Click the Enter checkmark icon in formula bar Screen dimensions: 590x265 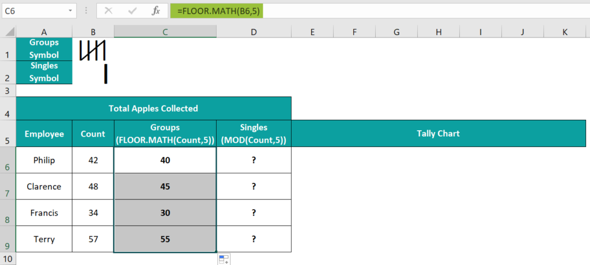pyautogui.click(x=133, y=11)
